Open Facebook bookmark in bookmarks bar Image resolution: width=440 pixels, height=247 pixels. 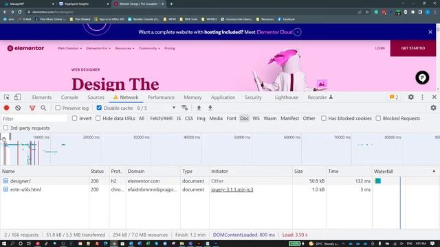pyautogui.click(x=286, y=19)
